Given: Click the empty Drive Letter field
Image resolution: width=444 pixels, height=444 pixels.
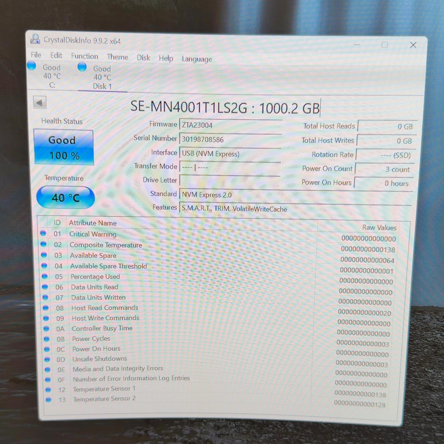Looking at the screenshot, I should coord(230,181).
